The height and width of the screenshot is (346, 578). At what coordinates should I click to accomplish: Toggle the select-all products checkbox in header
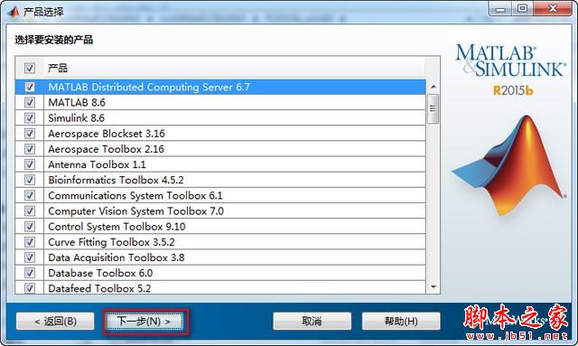[x=30, y=68]
